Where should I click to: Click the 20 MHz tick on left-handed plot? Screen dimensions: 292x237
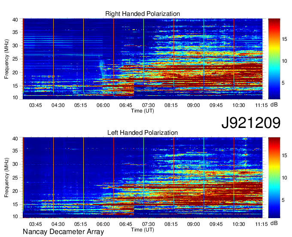coord(15,191)
